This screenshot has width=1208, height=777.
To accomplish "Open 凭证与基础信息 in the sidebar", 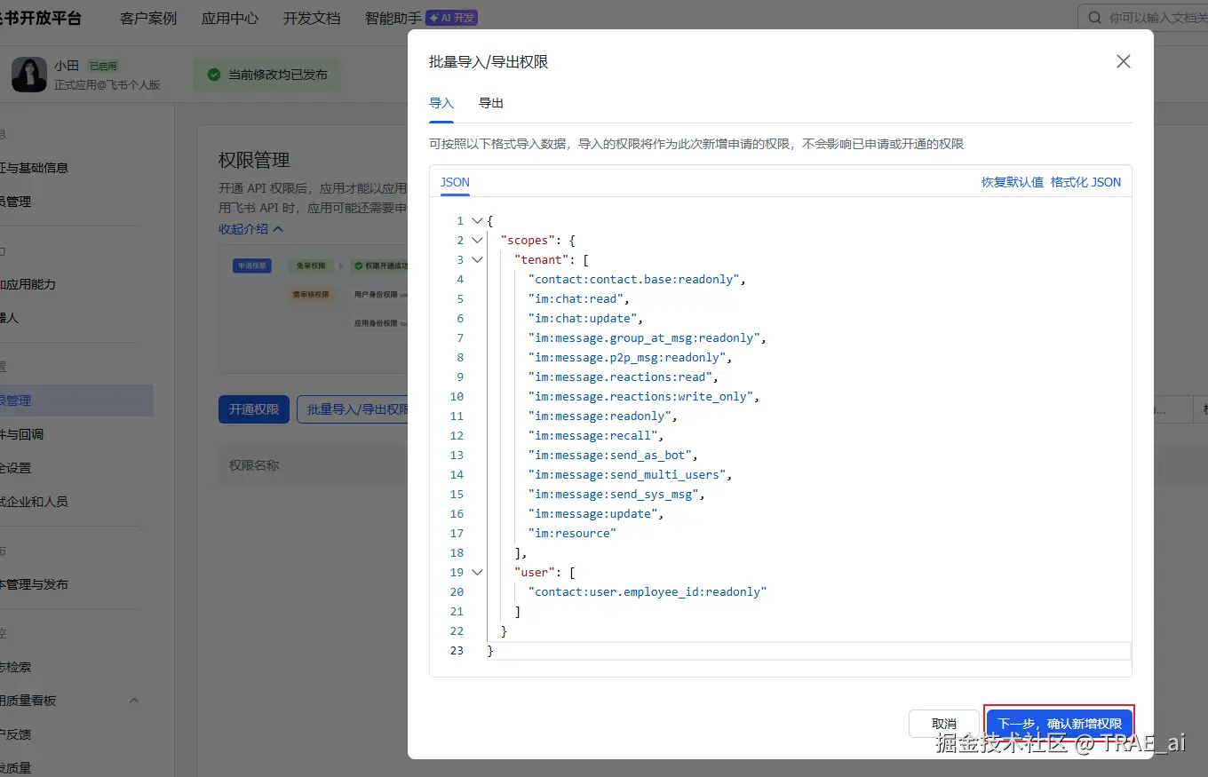I will 34,168.
